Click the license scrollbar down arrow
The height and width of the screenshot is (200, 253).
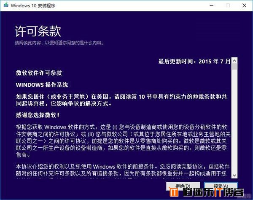(234, 175)
